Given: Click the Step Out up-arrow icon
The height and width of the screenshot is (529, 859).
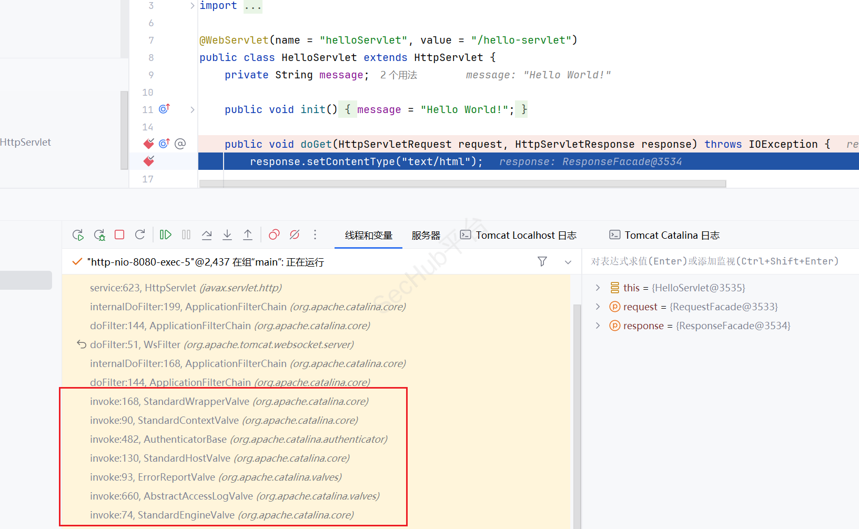Looking at the screenshot, I should (248, 235).
